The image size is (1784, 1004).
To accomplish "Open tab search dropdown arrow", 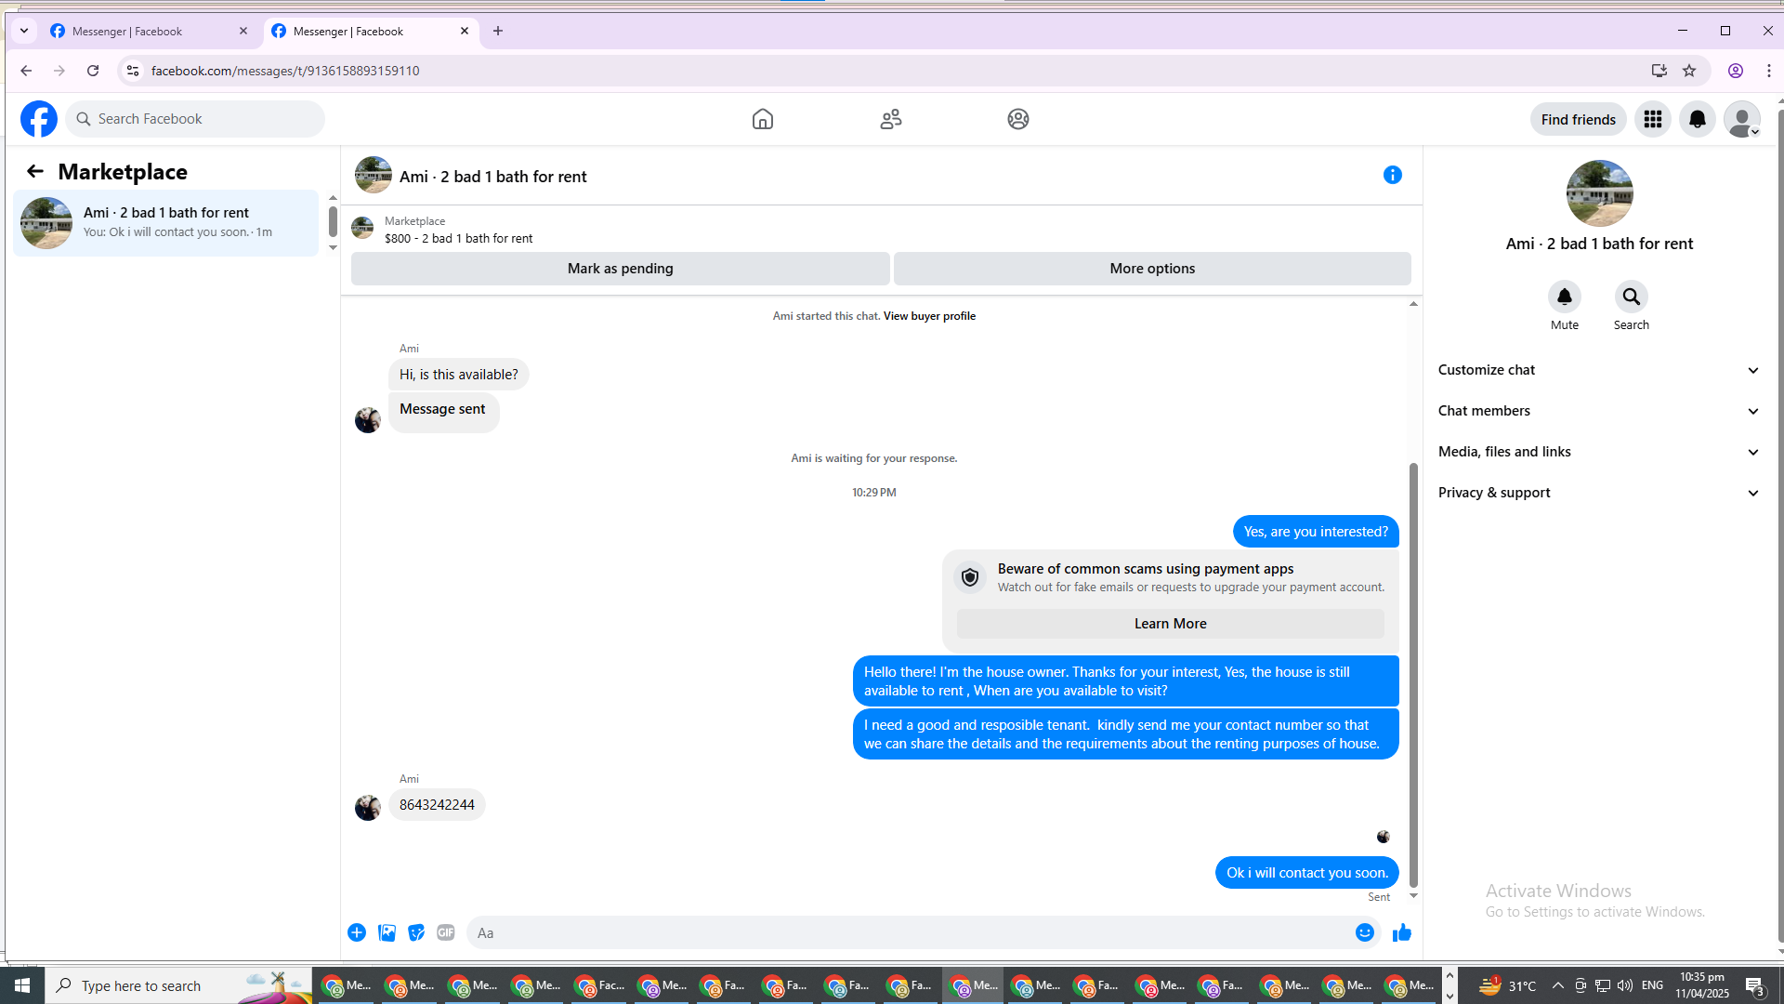I will coord(24,31).
